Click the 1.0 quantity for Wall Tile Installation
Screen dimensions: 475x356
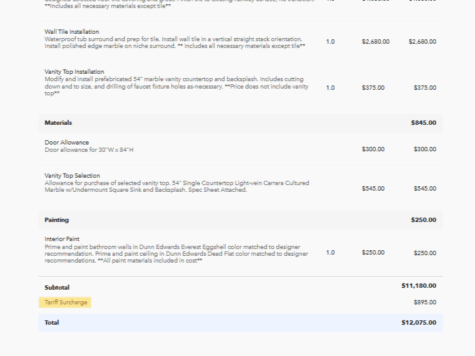click(x=330, y=42)
